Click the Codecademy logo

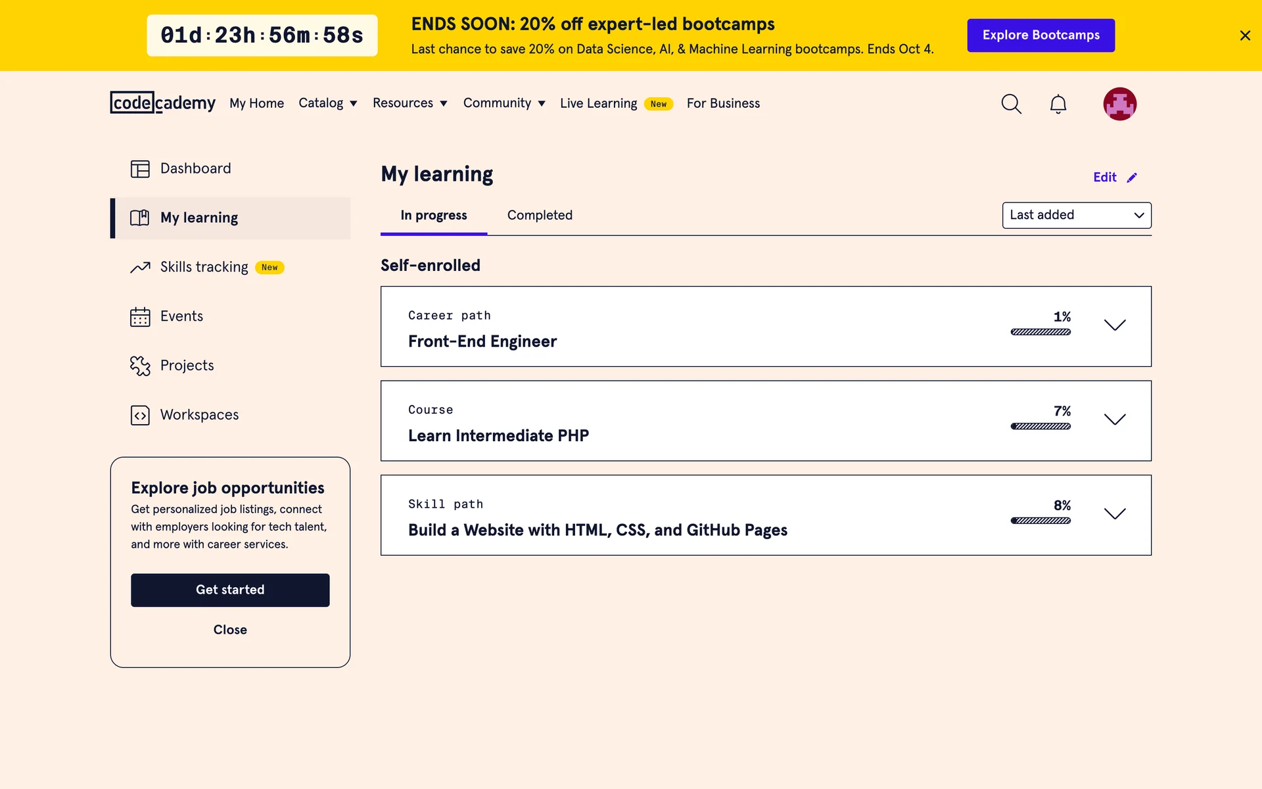click(162, 103)
